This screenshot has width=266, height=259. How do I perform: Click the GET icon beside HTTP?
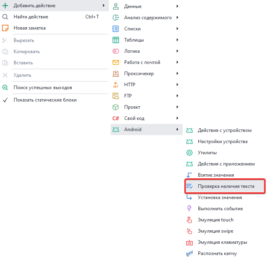pyautogui.click(x=116, y=85)
